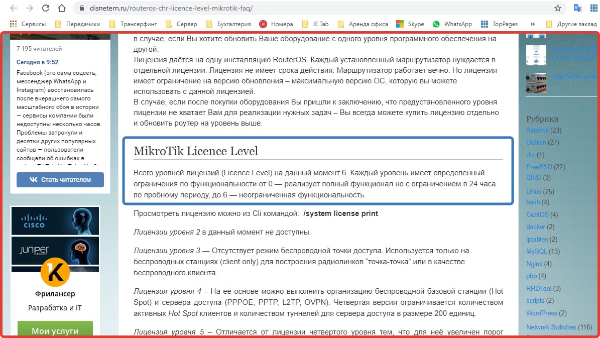Click the MikroTik Licence Level heading
Screen dimensions: 600x338
pyautogui.click(x=195, y=151)
